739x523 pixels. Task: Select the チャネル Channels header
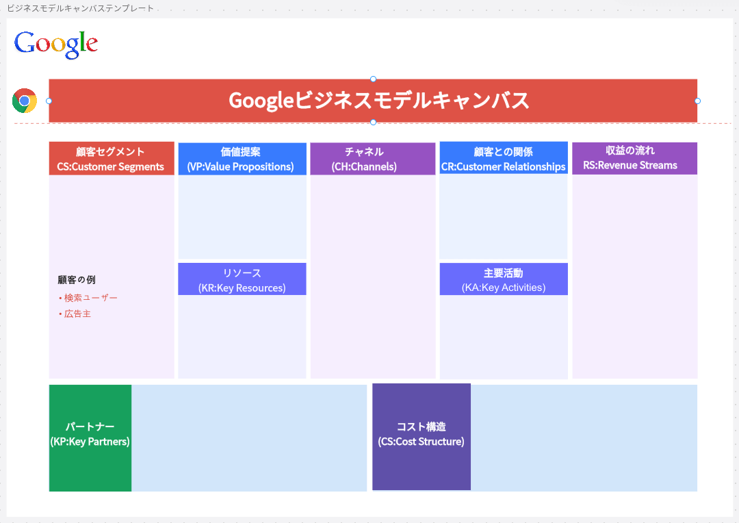[373, 159]
